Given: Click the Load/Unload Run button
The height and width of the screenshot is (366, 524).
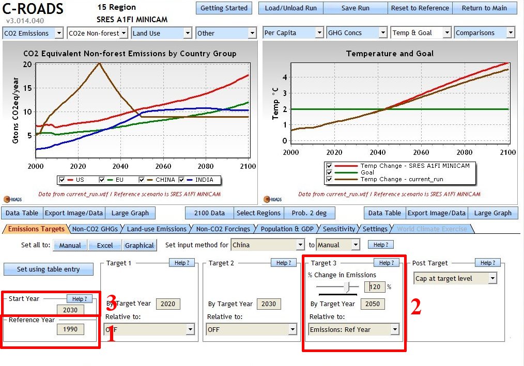Looking at the screenshot, I should pos(291,8).
